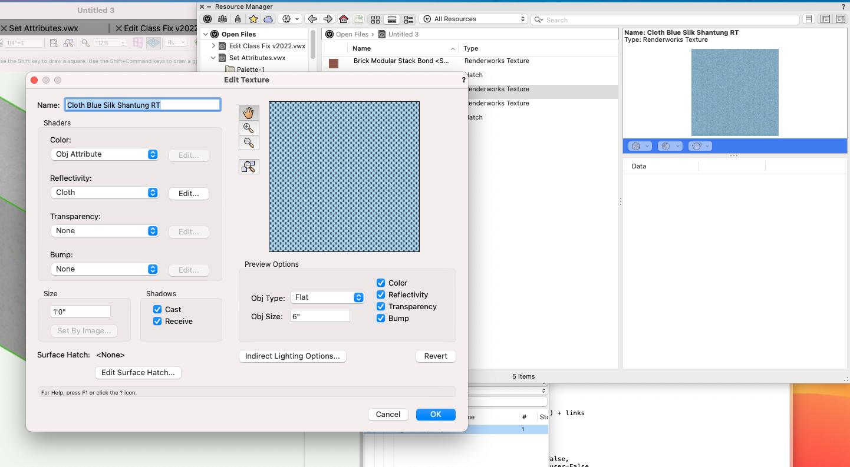850x467 pixels.
Task: Disable the Cast shadows checkbox
Action: coord(157,309)
